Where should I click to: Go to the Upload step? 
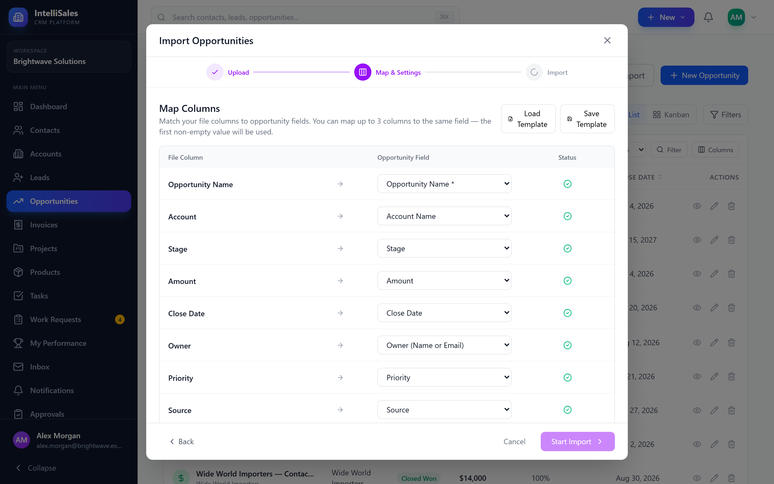click(x=228, y=72)
